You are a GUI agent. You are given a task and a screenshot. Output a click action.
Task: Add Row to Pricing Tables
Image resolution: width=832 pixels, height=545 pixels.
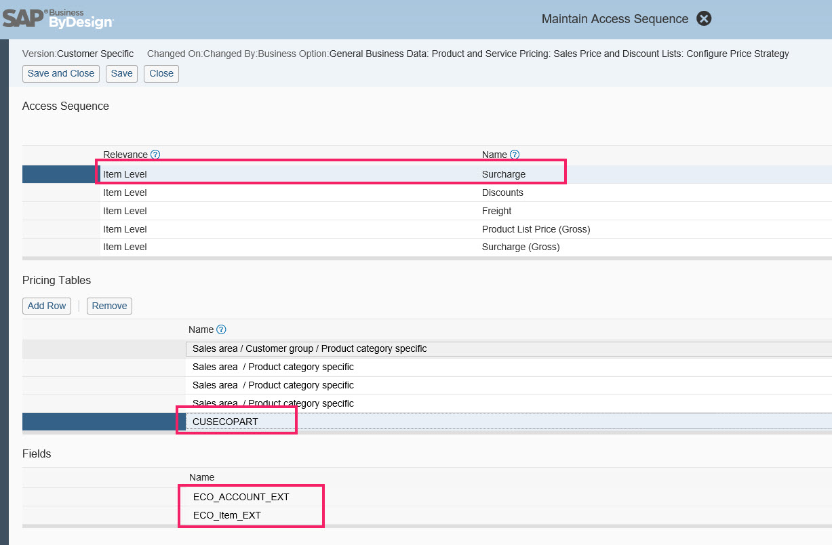tap(47, 306)
